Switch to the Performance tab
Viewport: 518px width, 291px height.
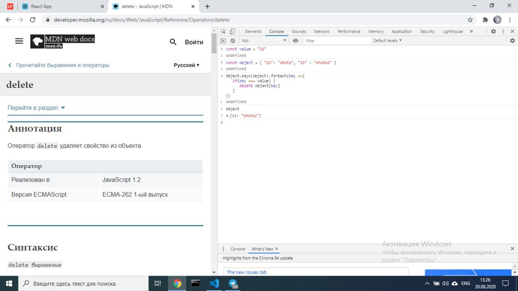[349, 32]
